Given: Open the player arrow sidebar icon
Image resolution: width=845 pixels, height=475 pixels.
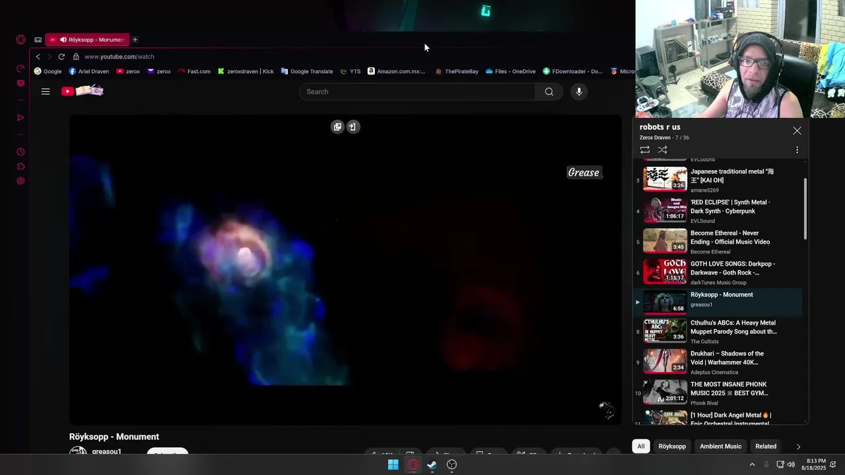Looking at the screenshot, I should tap(20, 117).
